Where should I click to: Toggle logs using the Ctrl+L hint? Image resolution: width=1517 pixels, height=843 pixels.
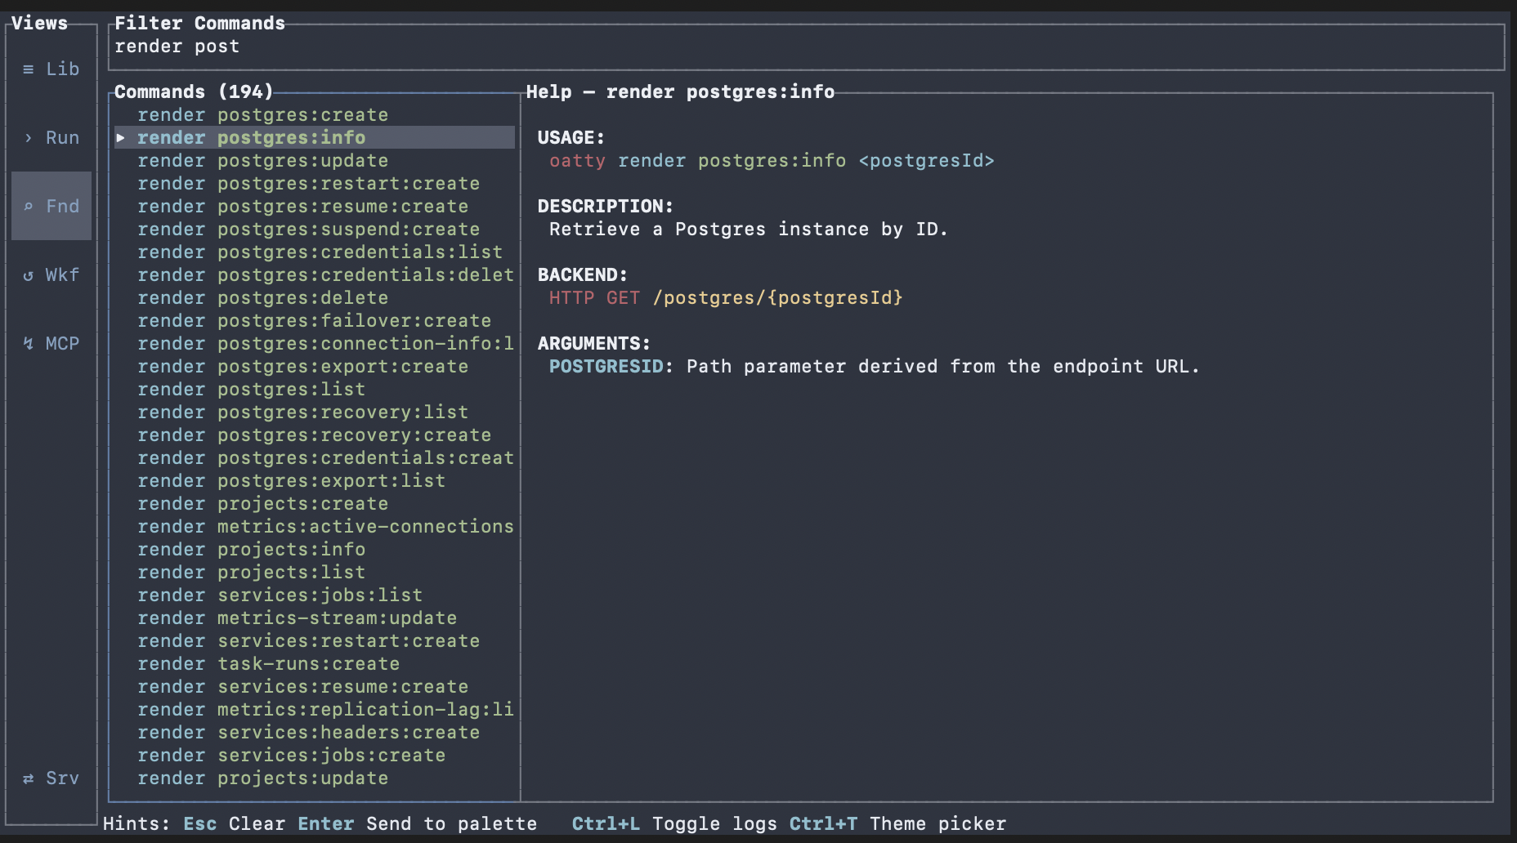coord(606,823)
